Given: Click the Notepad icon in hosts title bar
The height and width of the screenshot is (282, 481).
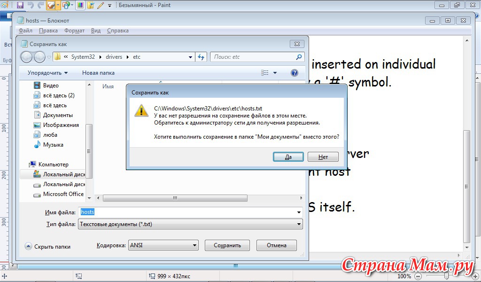Looking at the screenshot, I should coord(20,20).
